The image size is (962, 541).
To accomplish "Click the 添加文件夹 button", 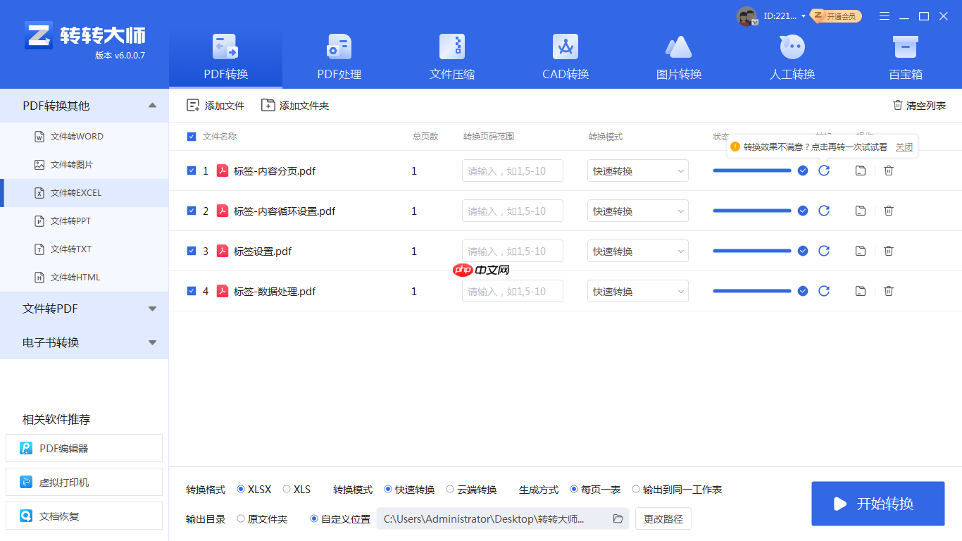I will [x=295, y=106].
